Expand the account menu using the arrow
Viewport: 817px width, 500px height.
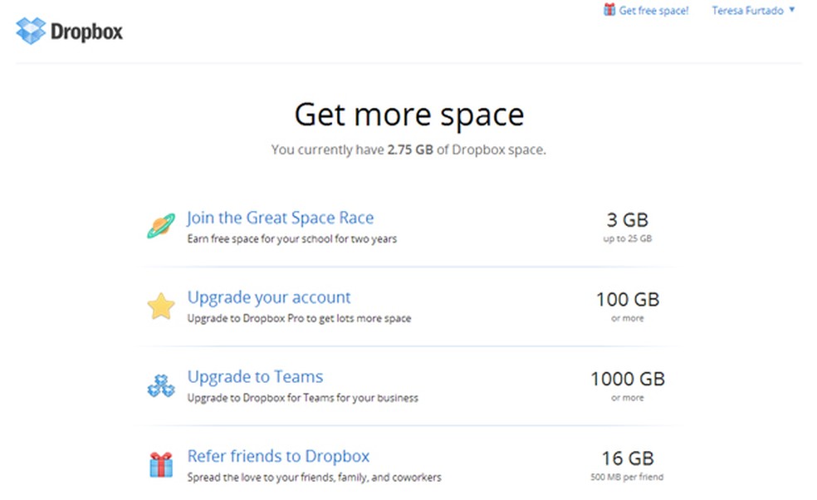click(x=792, y=11)
